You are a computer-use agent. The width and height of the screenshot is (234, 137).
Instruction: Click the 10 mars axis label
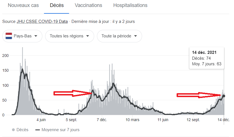(x=133, y=120)
